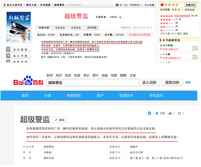
Task: Click the 我要评价 button
Action: tap(191, 5)
